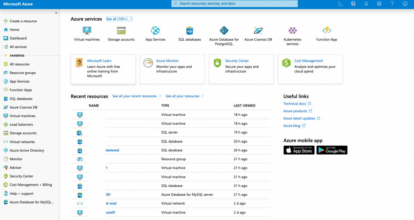Select Function Apps in sidebar favorites
This screenshot has height=220, width=414.
[x=21, y=90]
